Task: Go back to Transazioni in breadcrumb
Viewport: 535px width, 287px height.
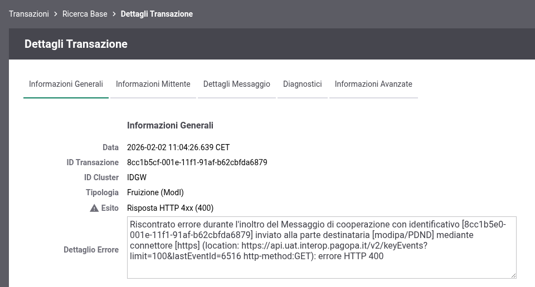Action: [x=29, y=14]
